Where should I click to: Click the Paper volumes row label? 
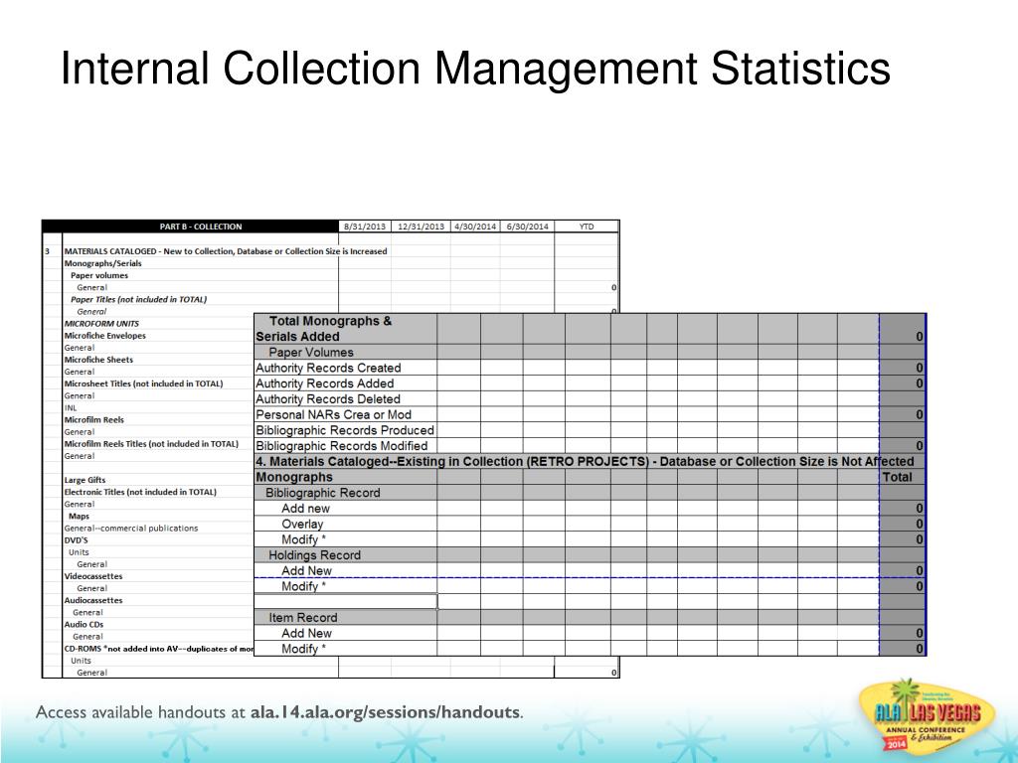(99, 275)
